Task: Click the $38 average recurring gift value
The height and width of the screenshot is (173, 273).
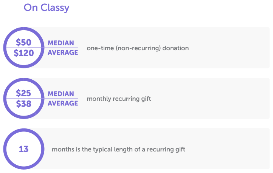Action: pos(23,103)
